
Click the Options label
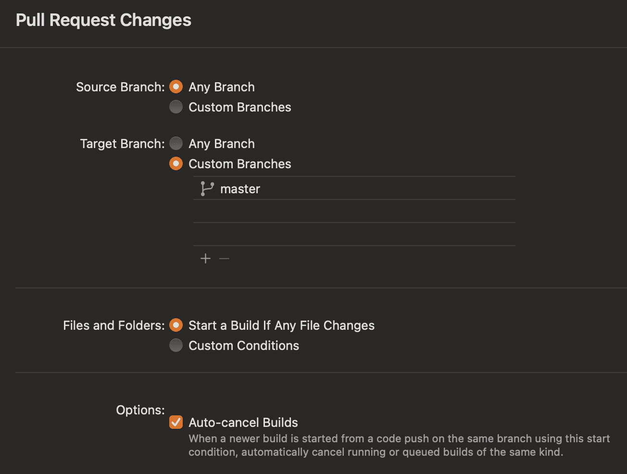pyautogui.click(x=140, y=410)
